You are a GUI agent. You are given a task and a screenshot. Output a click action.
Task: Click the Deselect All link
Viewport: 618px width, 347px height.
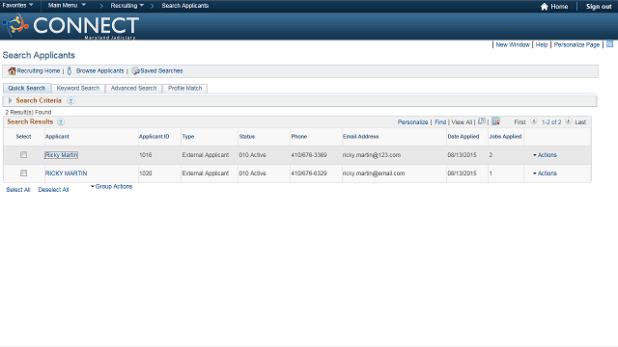(x=53, y=190)
